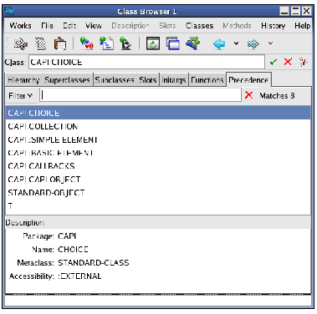Open the back history dropdown arrow
This screenshot has height=314, width=317.
pos(236,43)
